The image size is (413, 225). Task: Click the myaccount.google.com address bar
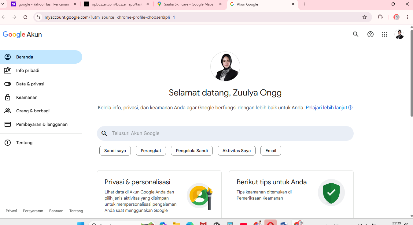coord(203,17)
